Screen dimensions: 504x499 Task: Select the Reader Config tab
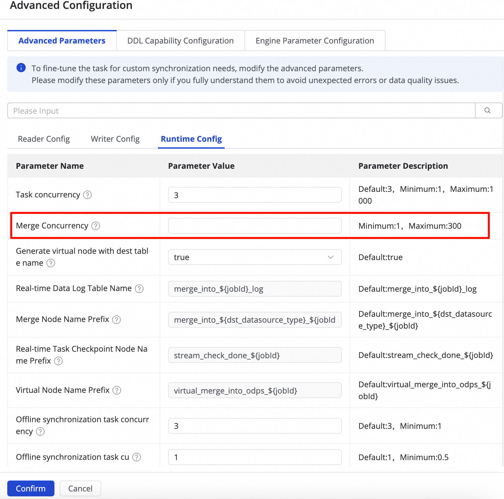(x=44, y=139)
